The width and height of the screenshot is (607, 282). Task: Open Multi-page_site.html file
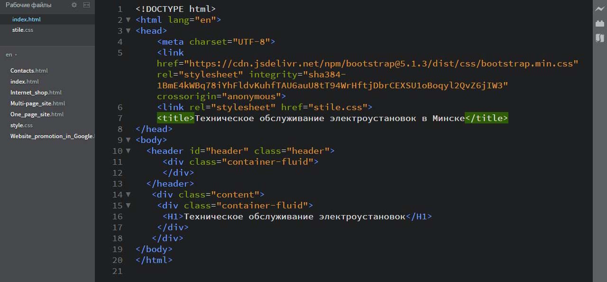point(37,103)
